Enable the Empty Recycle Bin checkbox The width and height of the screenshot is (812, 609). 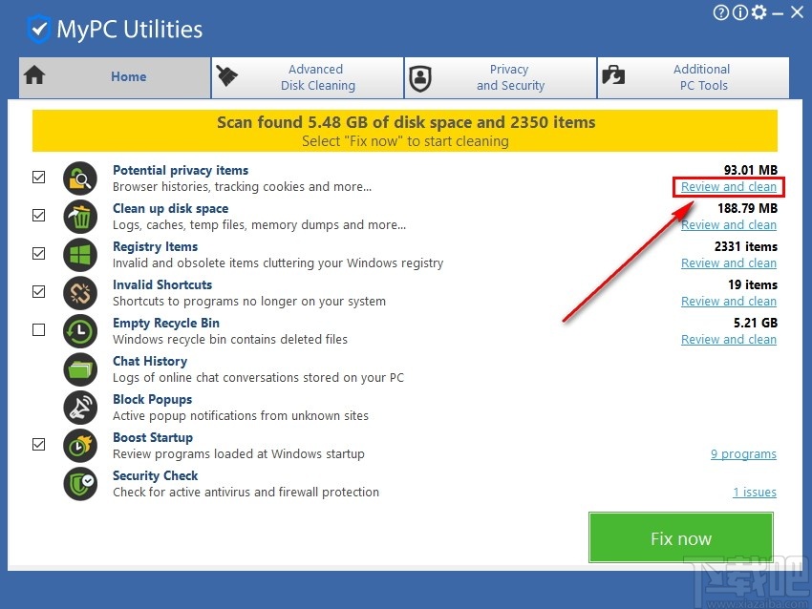(x=38, y=330)
